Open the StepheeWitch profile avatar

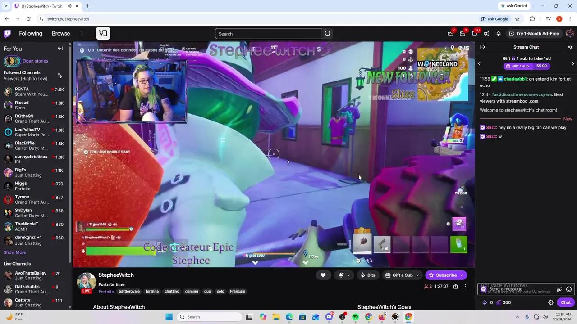tap(86, 281)
